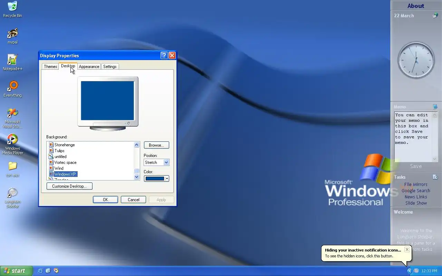Select the Stonehenge background
Viewport: 442px width, 276px height.
64,145
